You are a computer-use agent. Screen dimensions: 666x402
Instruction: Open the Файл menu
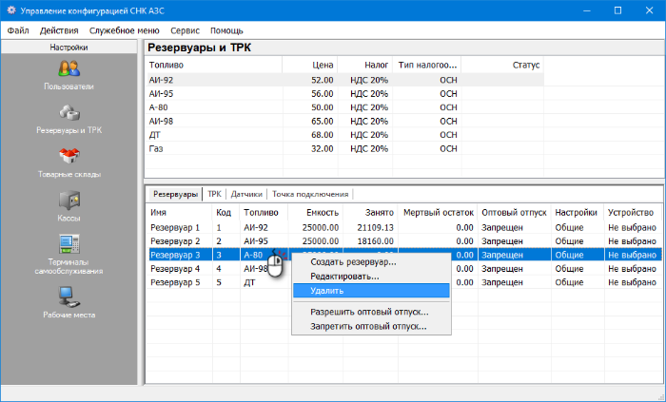(18, 30)
